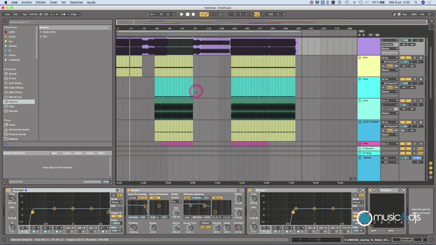Click the Wi-Fi status icon
The height and width of the screenshot is (245, 436).
361,2
